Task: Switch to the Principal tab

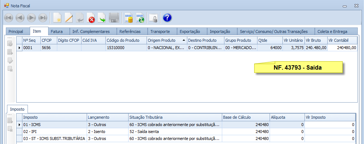Action: click(x=18, y=32)
